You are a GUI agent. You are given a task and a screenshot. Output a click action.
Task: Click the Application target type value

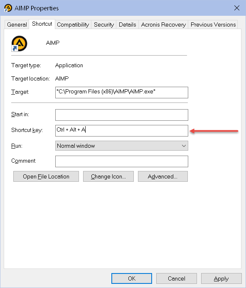click(69, 66)
